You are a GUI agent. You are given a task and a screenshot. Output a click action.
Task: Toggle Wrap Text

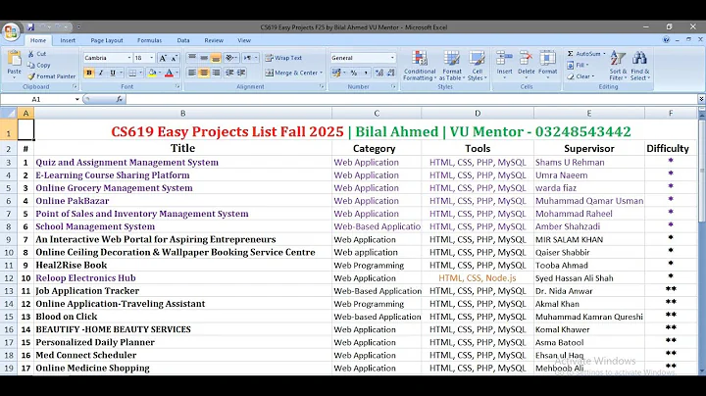(x=283, y=58)
